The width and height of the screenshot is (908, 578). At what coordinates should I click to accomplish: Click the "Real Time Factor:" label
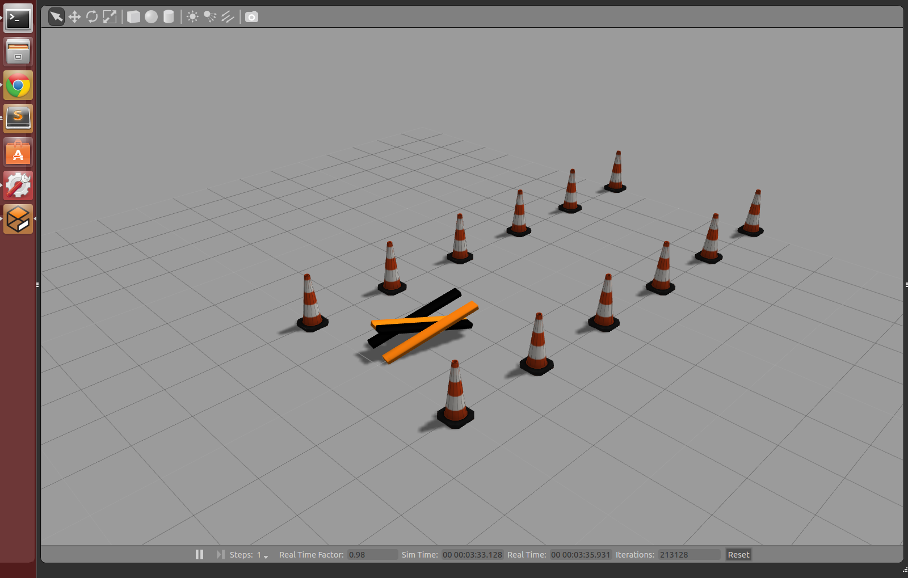pos(311,555)
